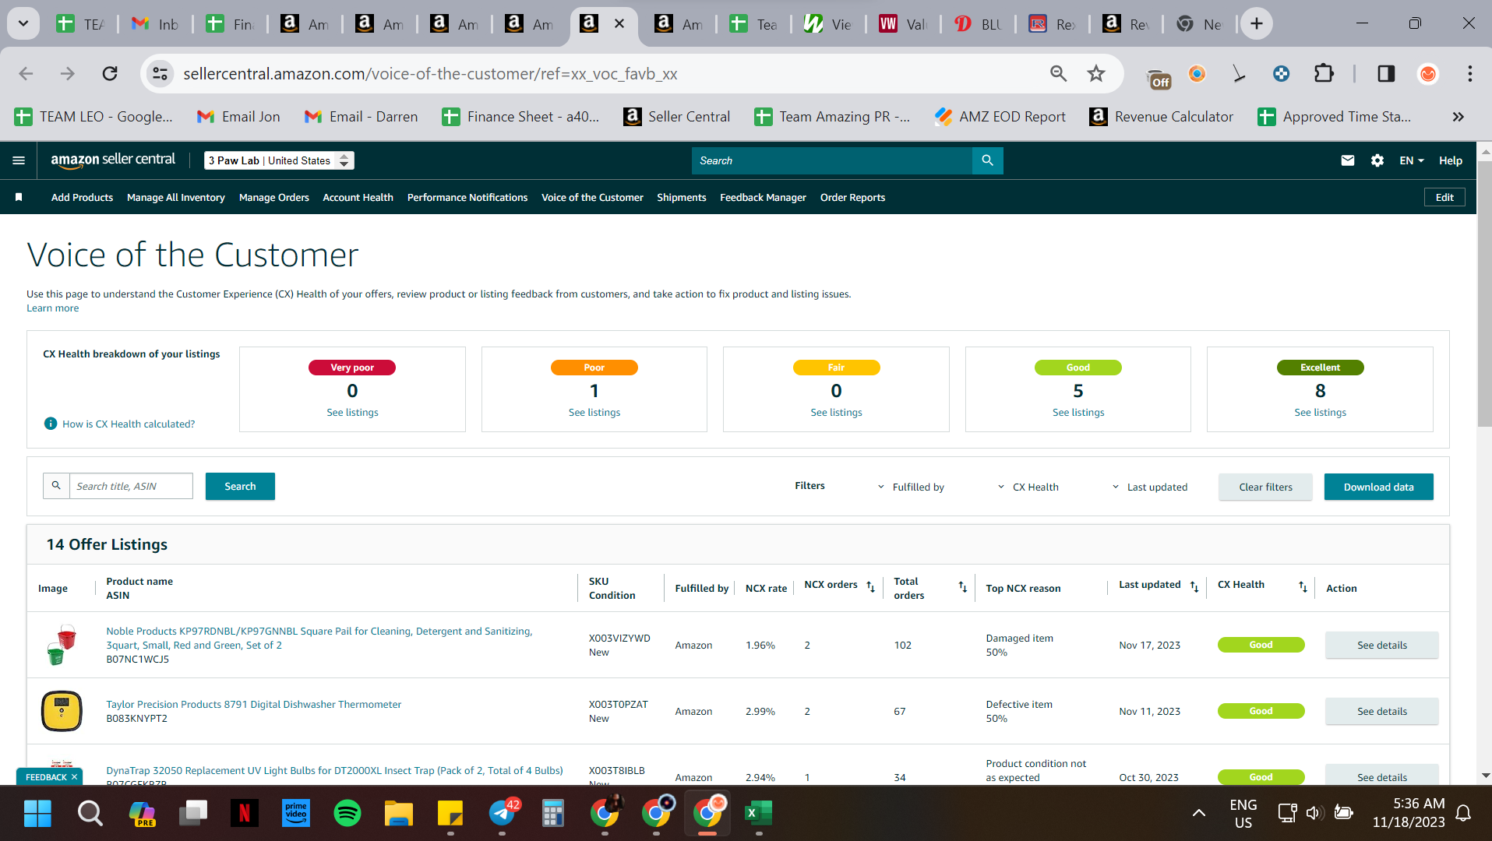
Task: Expand the CX Health filter dropdown
Action: click(x=1028, y=487)
